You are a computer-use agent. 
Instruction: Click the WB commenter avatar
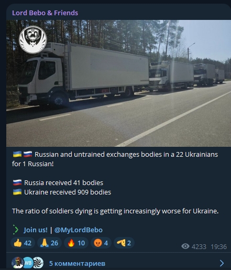28,263
